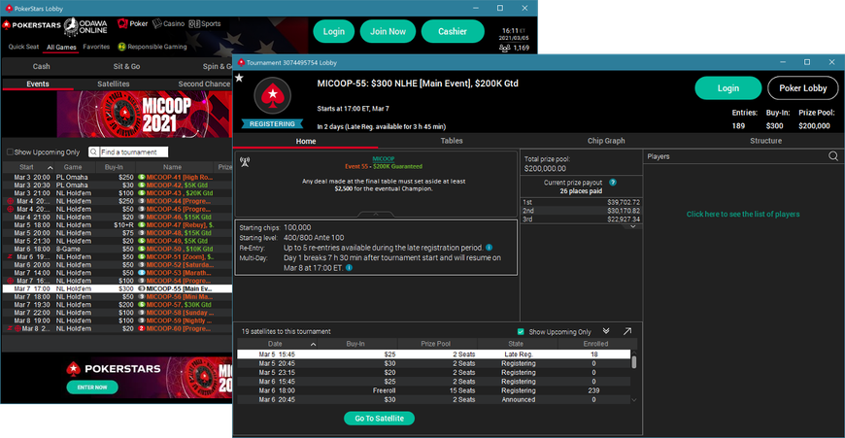Click the red 2 badge on MICOOP-60 row
This screenshot has height=438, width=845.
(142, 328)
